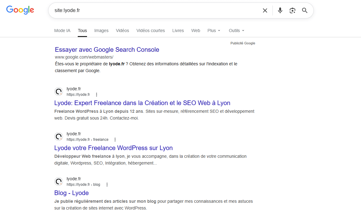Switch to the Mode IA tab
The height and width of the screenshot is (216, 361).
click(x=62, y=31)
